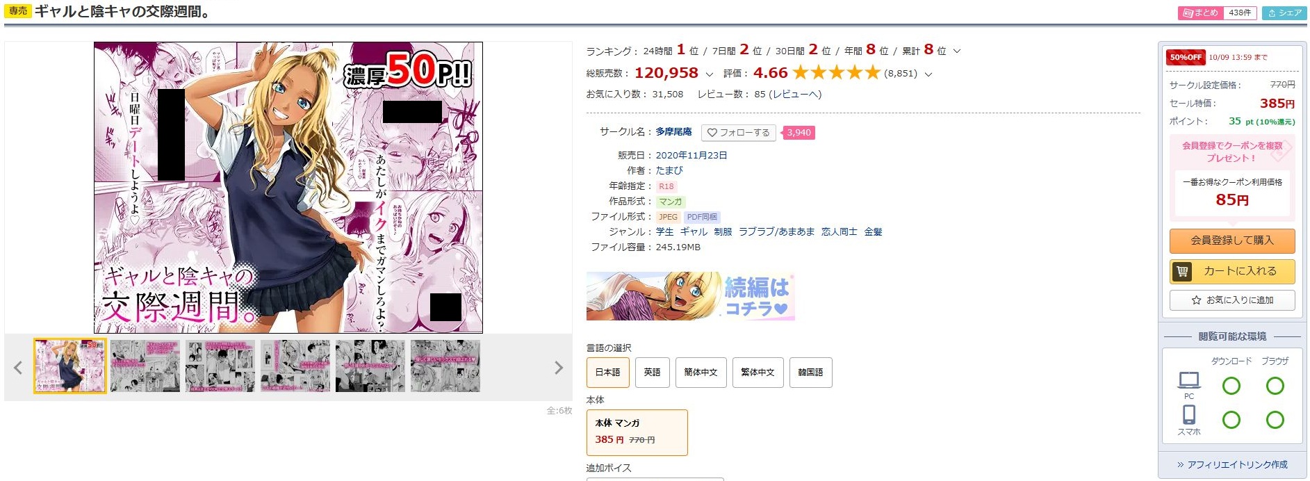The height and width of the screenshot is (481, 1310).
Task: Click the sequel banner 続編はコチラ
Action: coord(690,296)
